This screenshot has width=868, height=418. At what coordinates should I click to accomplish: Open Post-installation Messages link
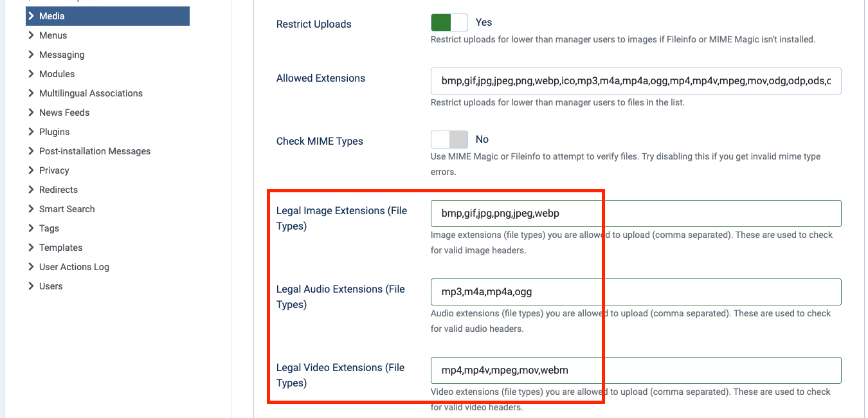tap(95, 151)
